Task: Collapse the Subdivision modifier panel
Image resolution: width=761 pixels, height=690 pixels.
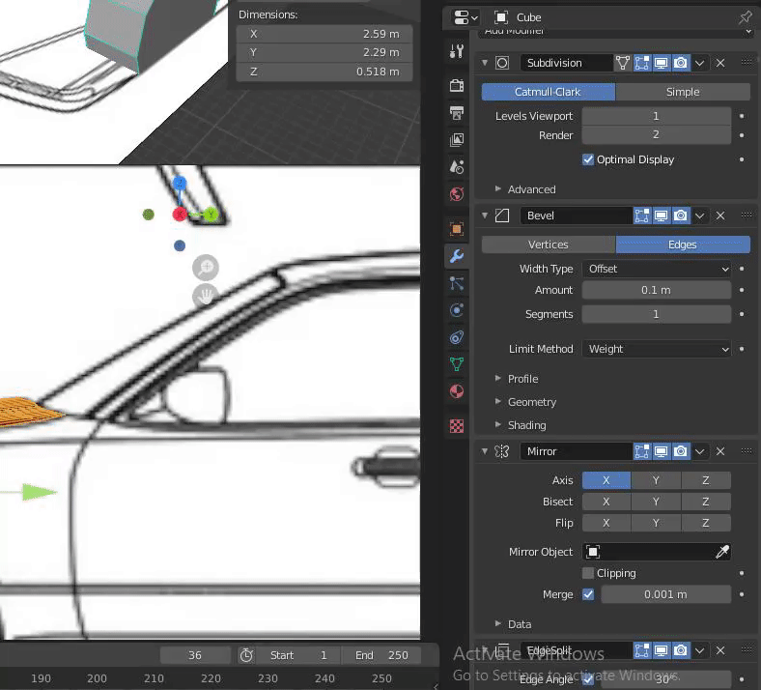Action: (485, 63)
